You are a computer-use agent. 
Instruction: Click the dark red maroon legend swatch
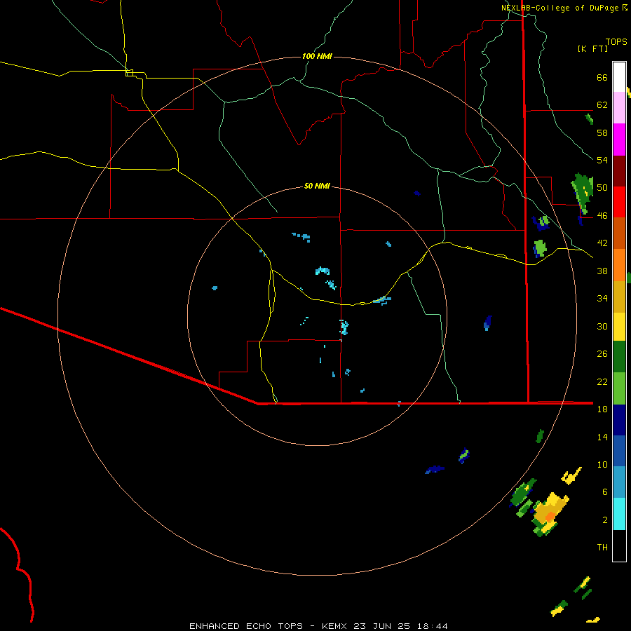pos(619,170)
